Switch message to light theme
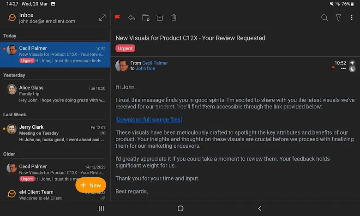The image size is (360, 216). tap(352, 62)
